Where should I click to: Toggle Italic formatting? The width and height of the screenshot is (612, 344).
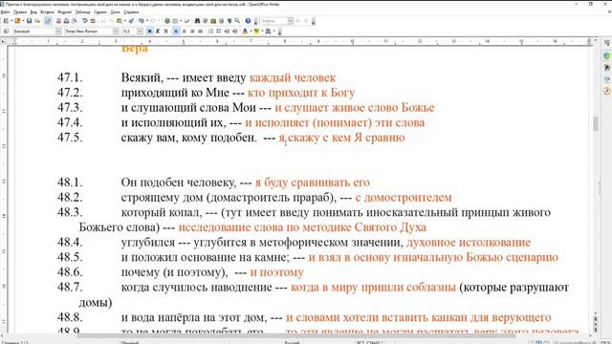(158, 32)
